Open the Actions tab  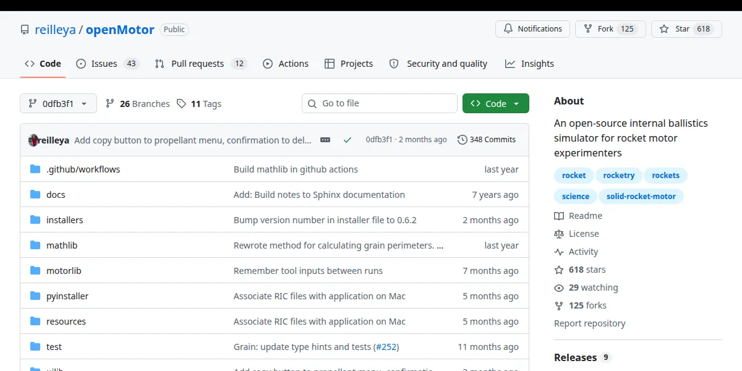pos(286,64)
